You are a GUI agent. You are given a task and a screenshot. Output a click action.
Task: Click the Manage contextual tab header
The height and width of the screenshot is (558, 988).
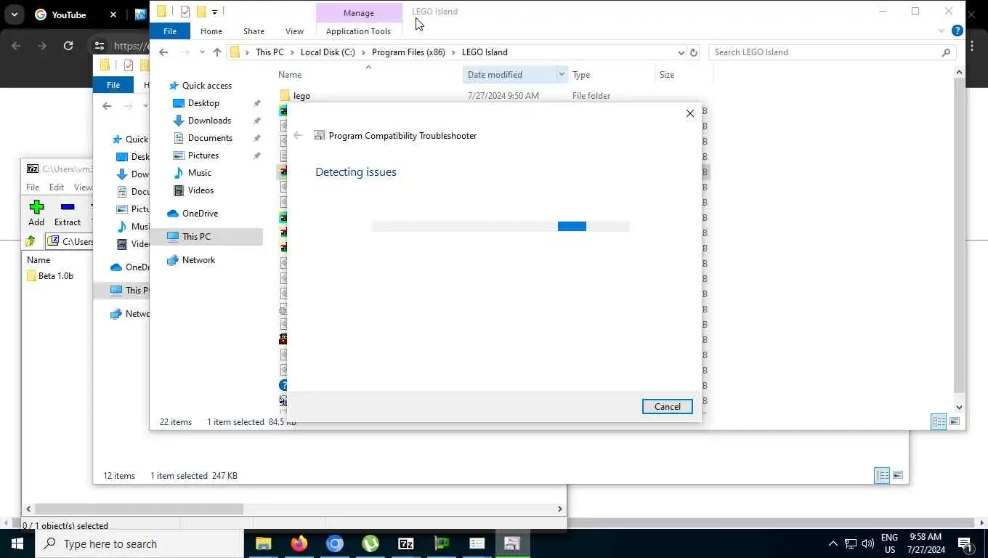[359, 13]
